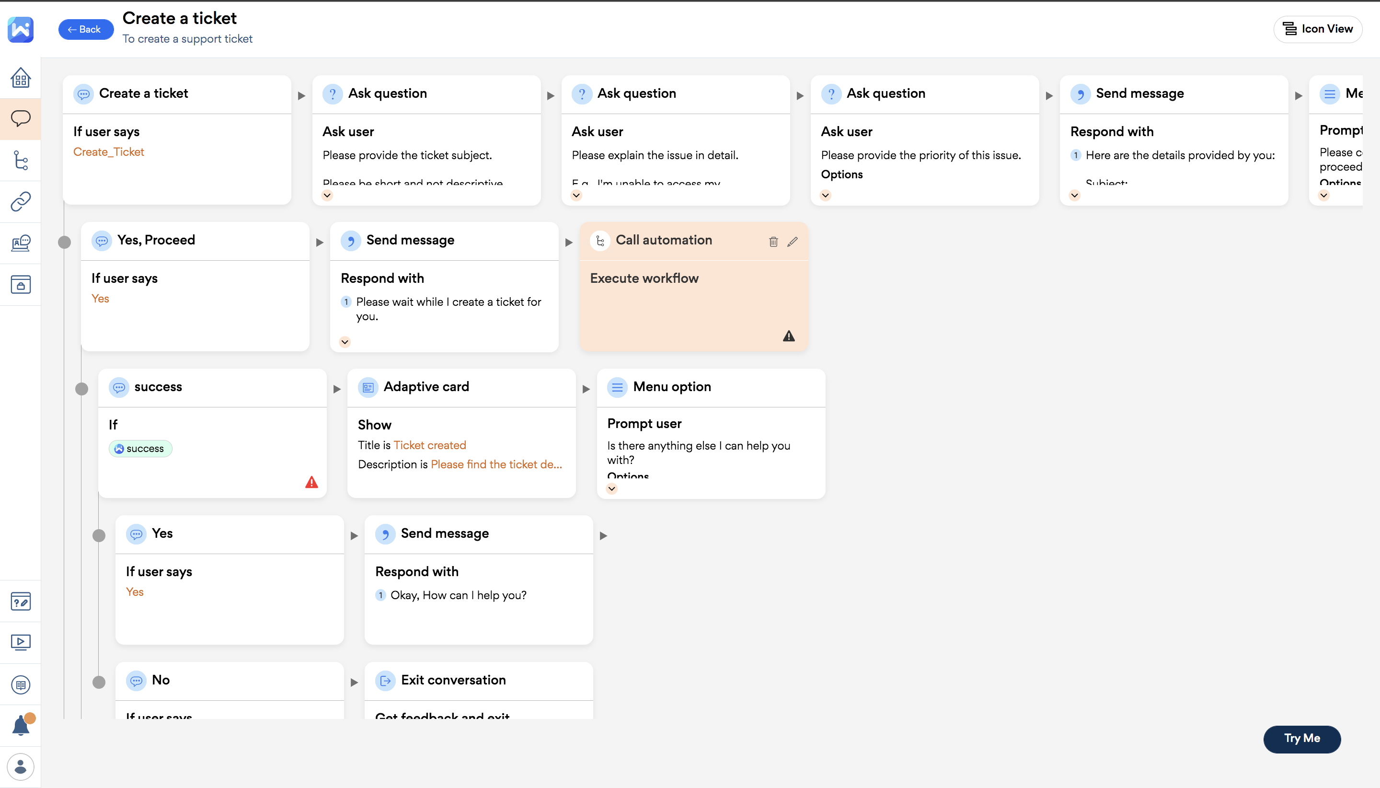Expand the first Ask question card
Viewport: 1380px width, 788px height.
[327, 196]
